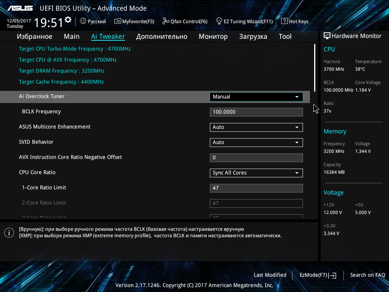This screenshot has width=389, height=292.
Task: Click the +12V reading 12.000 V
Action: coord(333,212)
